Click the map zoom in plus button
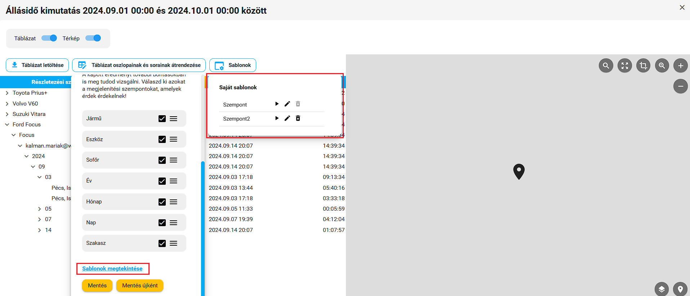Viewport: 690px width, 296px height. tap(681, 66)
